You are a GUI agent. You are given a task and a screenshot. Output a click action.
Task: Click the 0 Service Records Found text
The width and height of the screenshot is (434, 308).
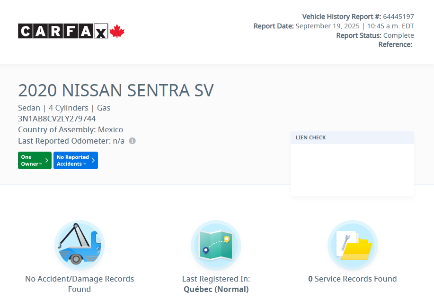pos(353,279)
